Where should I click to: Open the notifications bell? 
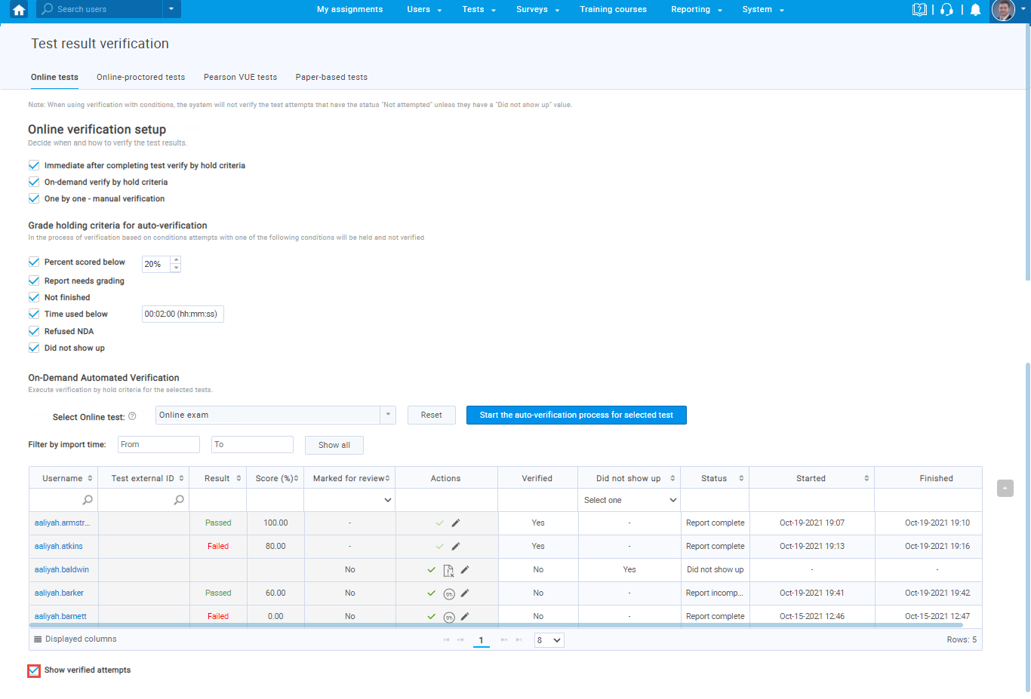point(975,10)
